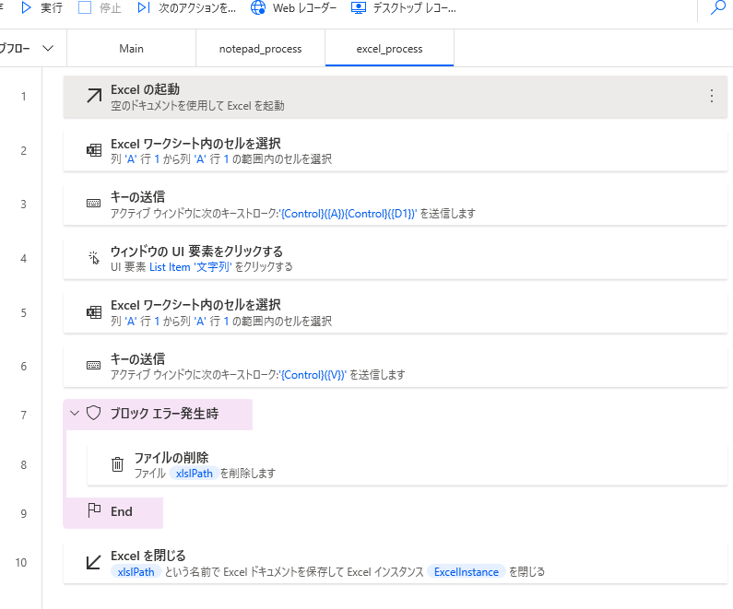Click the xlslPath variable in ファイルの削除
733x609 pixels.
pos(193,474)
